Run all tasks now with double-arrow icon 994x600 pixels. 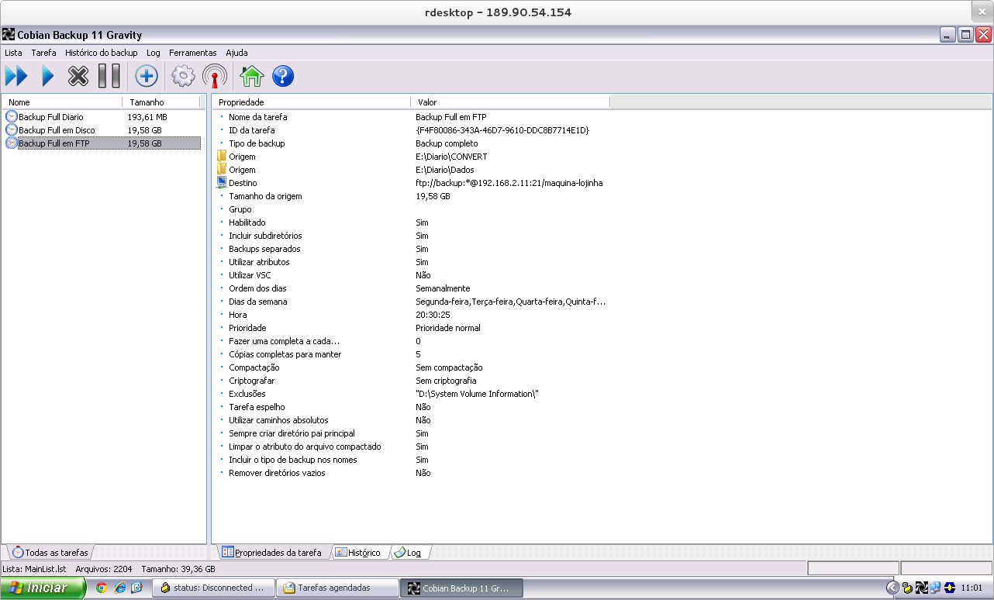click(x=16, y=76)
